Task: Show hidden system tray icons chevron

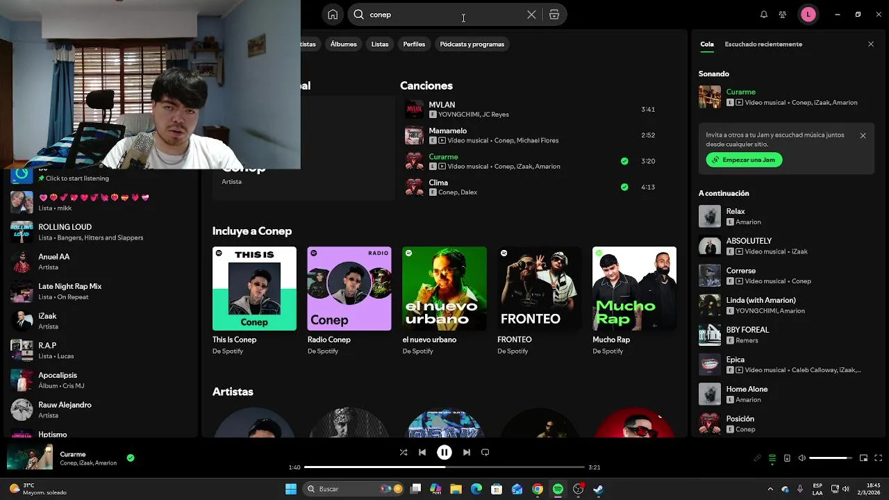Action: coord(770,489)
